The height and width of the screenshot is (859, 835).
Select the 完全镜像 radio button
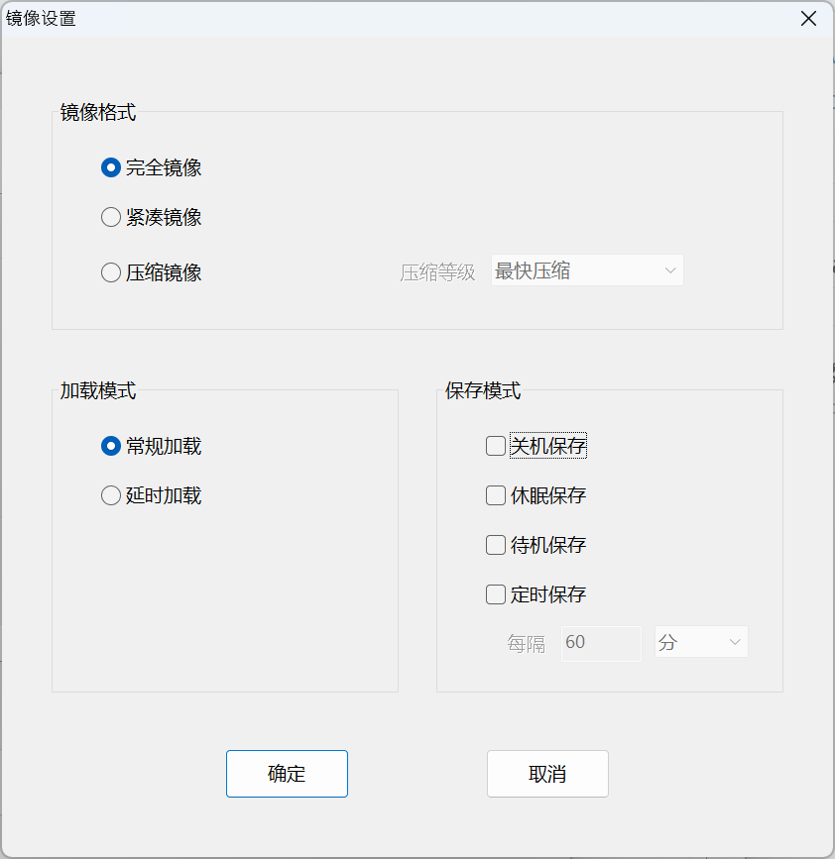(x=111, y=167)
